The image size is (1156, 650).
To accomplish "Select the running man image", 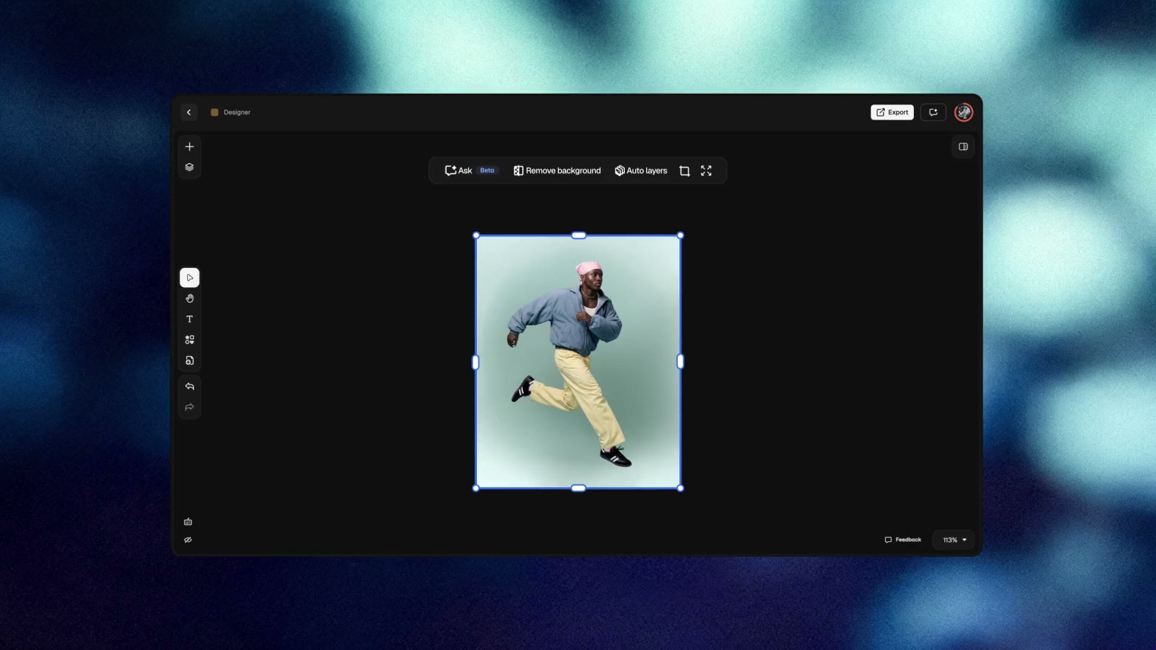I will pyautogui.click(x=578, y=362).
